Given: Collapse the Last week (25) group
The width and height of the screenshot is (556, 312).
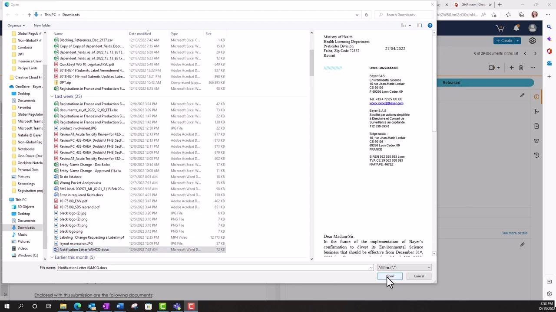Looking at the screenshot, I should [x=52, y=97].
